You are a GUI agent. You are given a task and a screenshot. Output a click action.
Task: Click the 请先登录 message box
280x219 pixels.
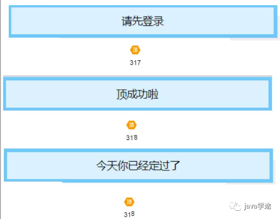[x=142, y=21]
